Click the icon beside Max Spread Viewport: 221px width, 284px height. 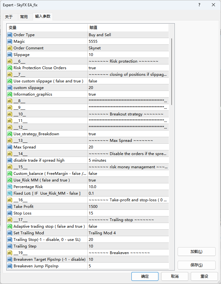tap(10, 147)
